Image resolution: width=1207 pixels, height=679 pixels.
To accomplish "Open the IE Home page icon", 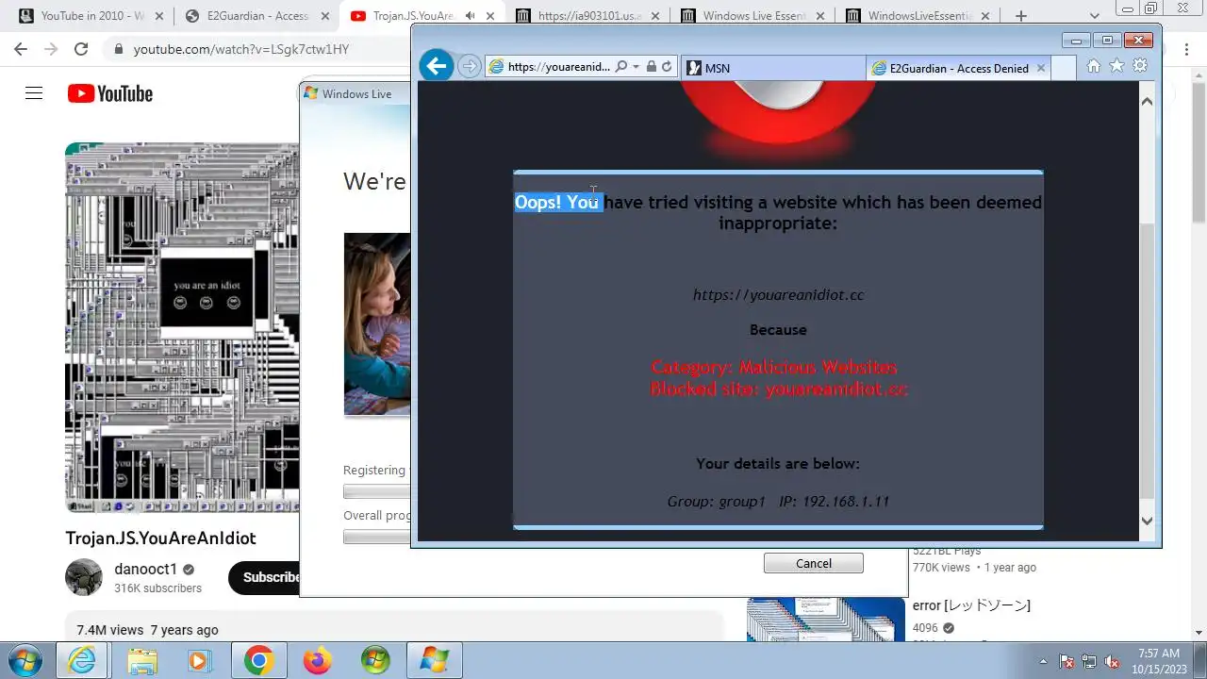I will click(x=1094, y=66).
